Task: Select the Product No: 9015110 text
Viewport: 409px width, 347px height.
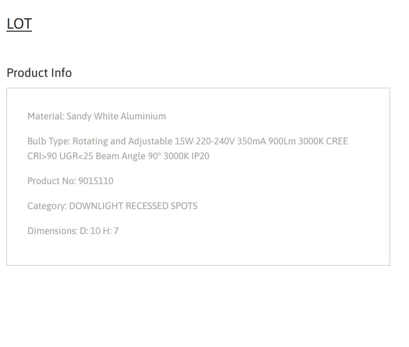Action: click(x=70, y=181)
